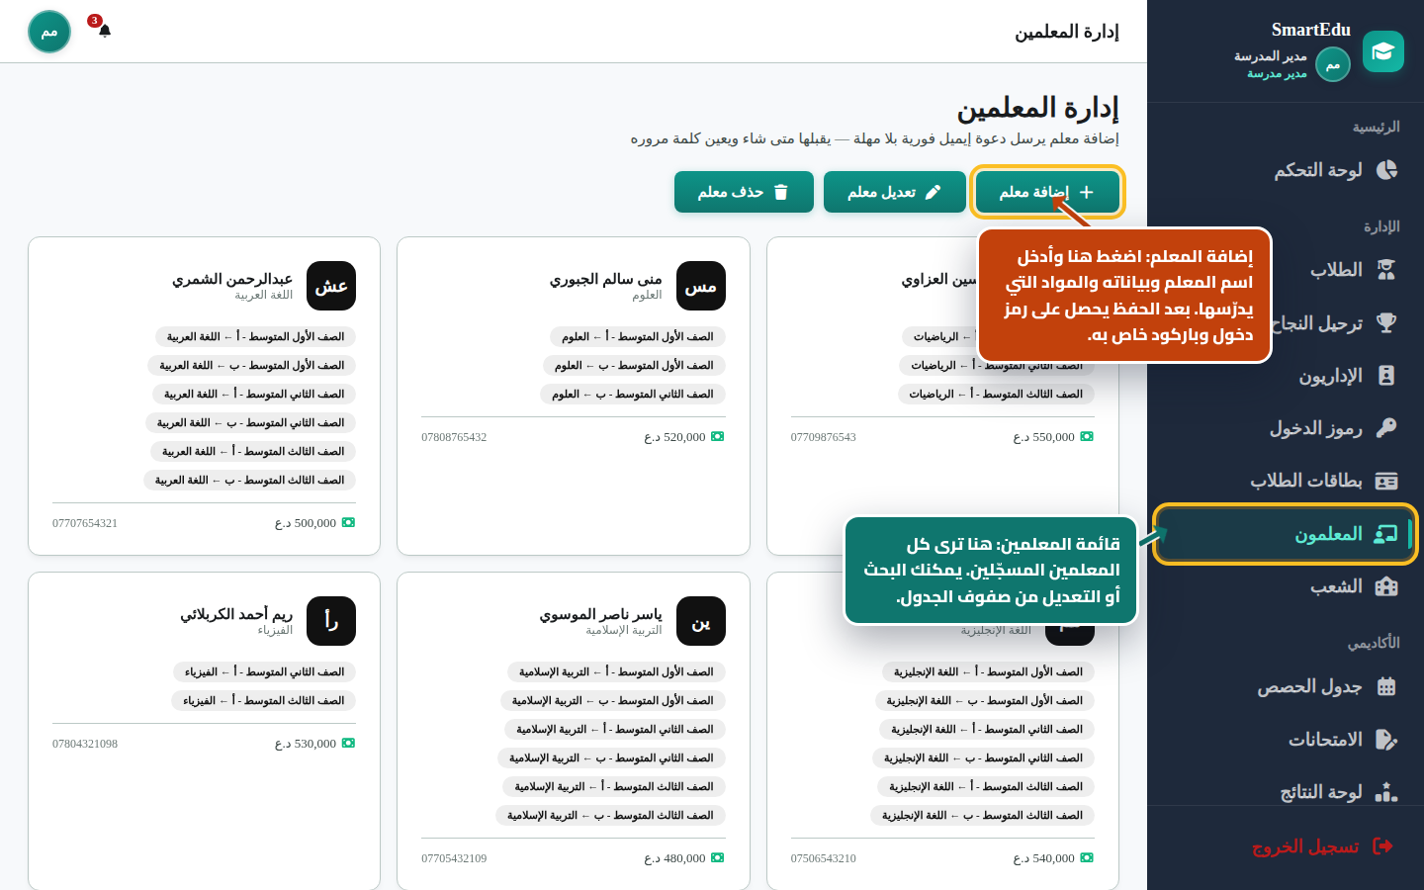Click the ID card icon in sidebar

[1386, 481]
